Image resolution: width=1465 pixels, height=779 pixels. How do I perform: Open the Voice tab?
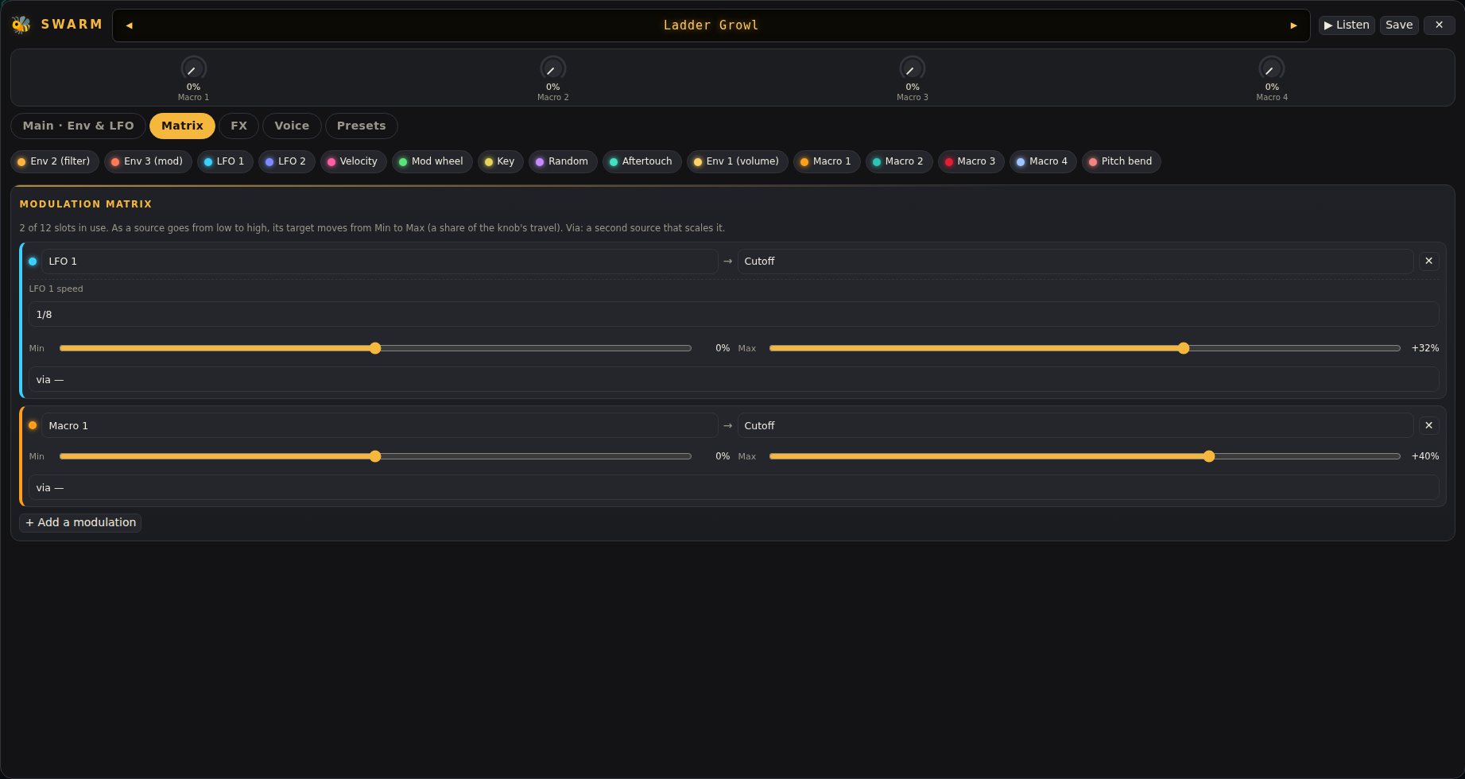292,126
